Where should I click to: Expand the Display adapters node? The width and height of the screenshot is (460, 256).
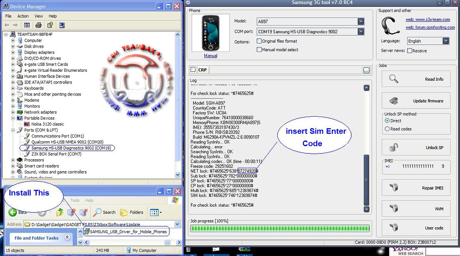[13, 52]
